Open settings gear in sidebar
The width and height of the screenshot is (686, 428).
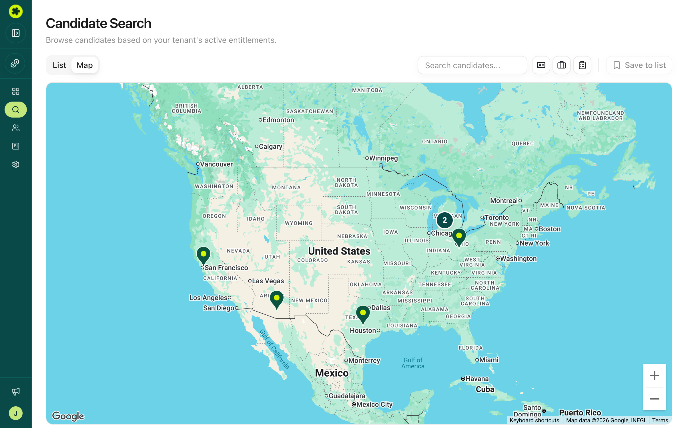pos(16,164)
